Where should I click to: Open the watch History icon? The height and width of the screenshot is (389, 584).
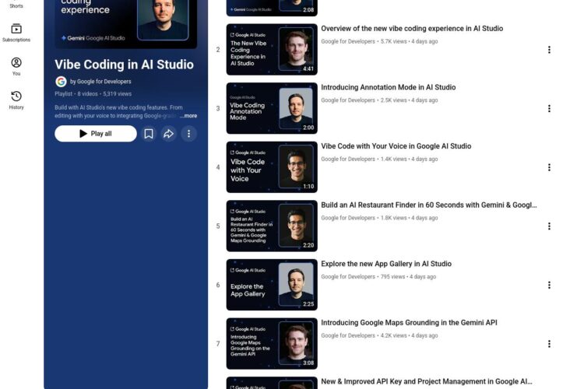pyautogui.click(x=16, y=96)
